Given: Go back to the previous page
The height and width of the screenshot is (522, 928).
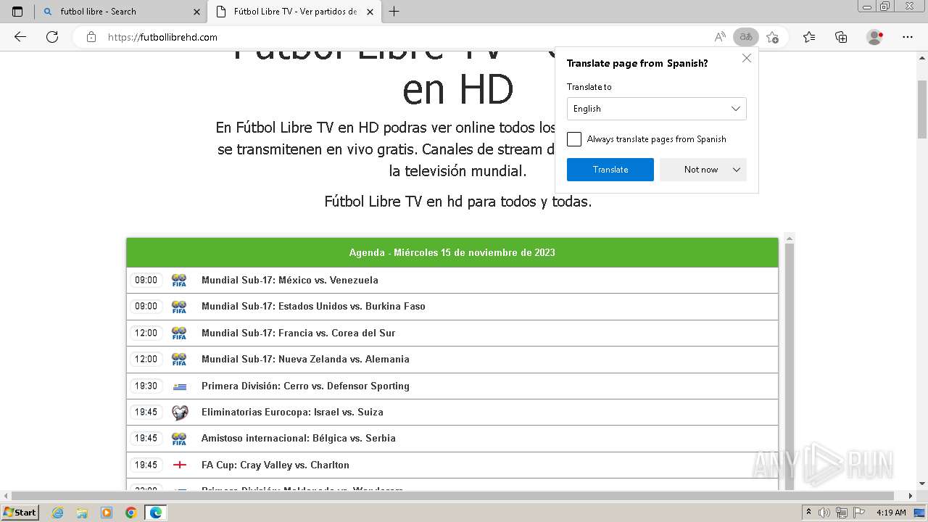Looking at the screenshot, I should (20, 37).
